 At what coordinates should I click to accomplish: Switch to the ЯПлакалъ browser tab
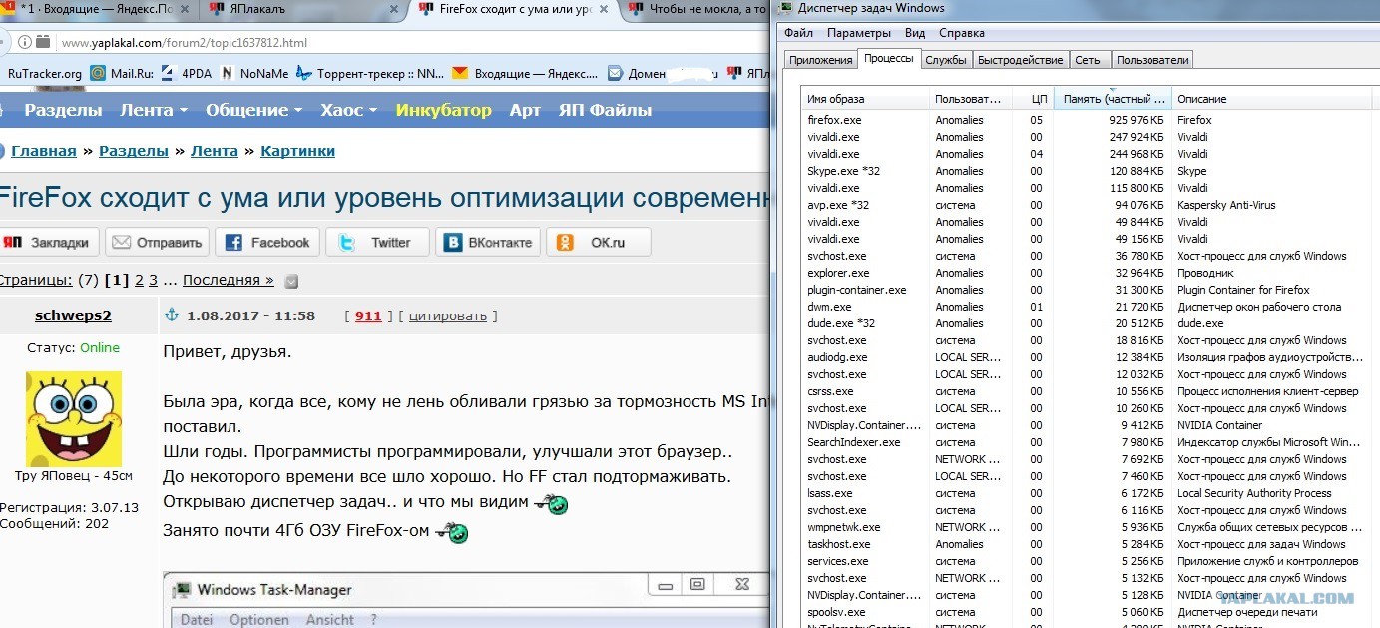coord(304,9)
